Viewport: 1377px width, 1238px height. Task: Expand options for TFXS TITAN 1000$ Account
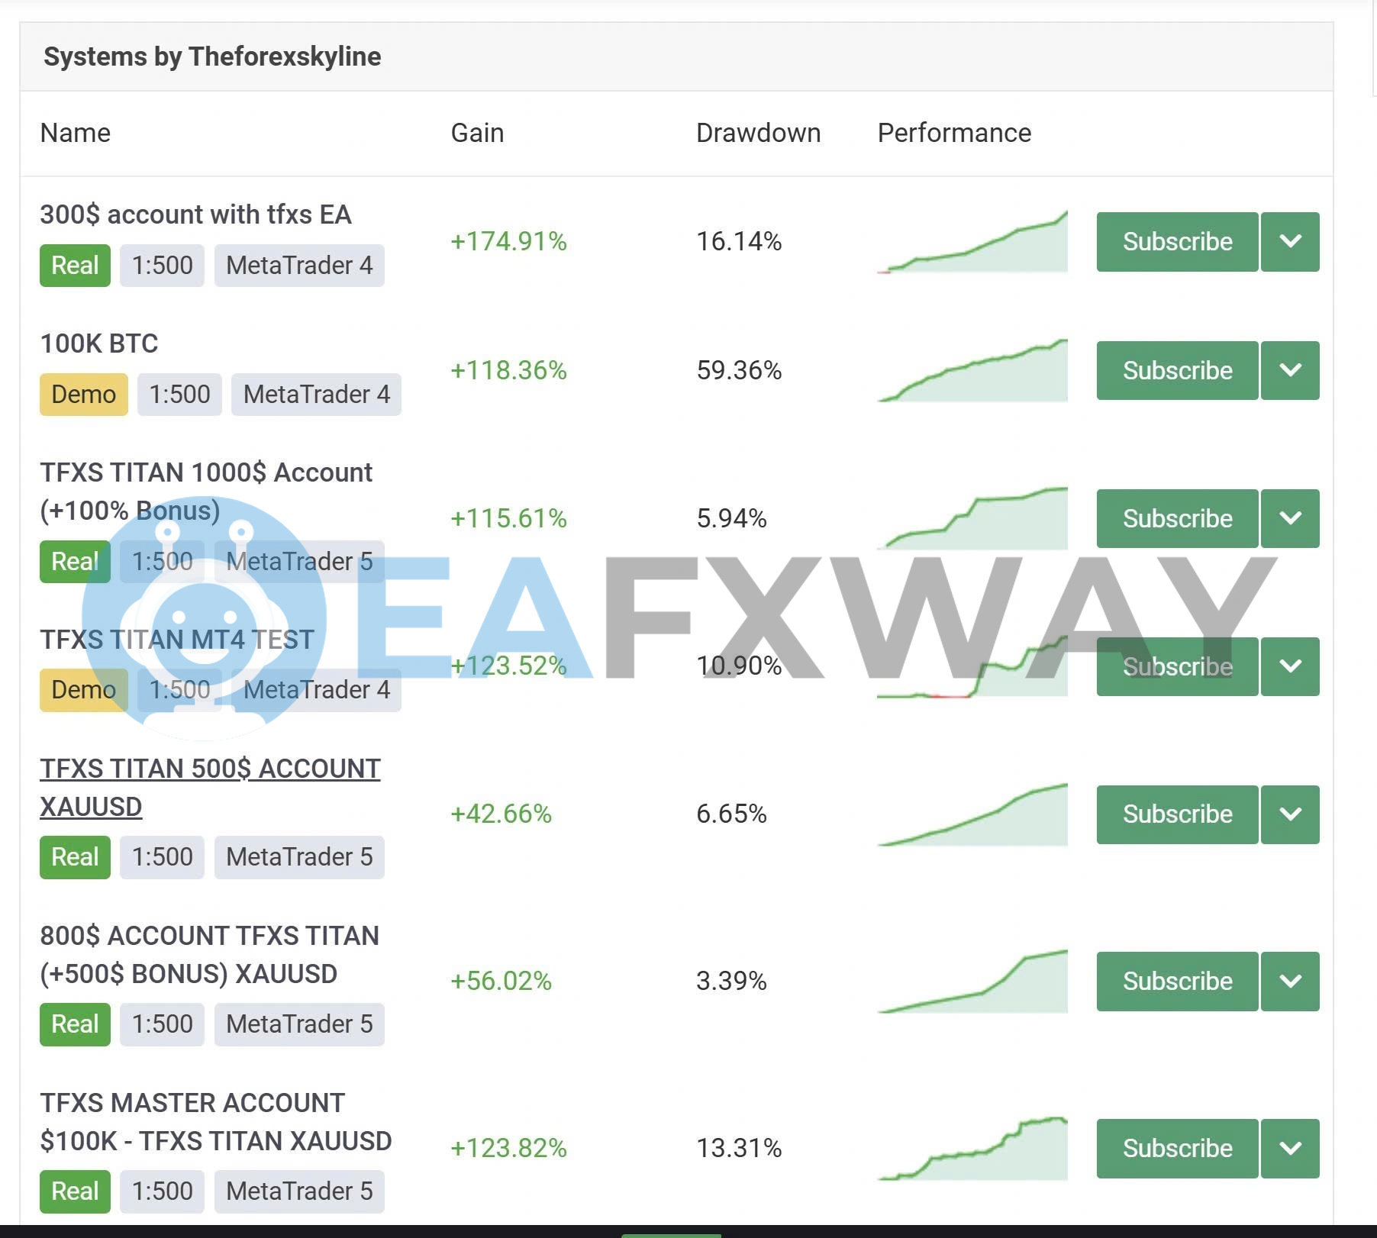click(1289, 519)
